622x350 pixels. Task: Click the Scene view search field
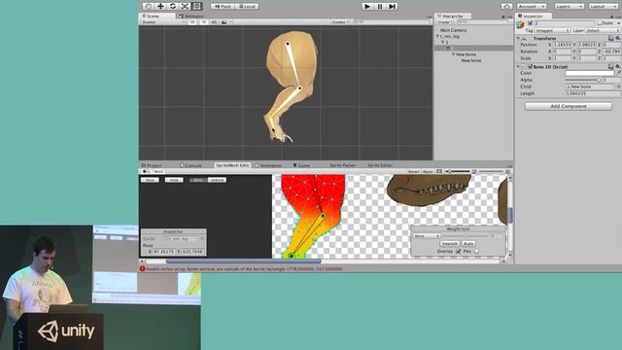391,22
